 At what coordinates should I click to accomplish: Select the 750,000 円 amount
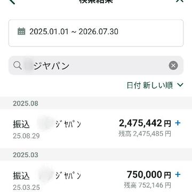point(149,175)
